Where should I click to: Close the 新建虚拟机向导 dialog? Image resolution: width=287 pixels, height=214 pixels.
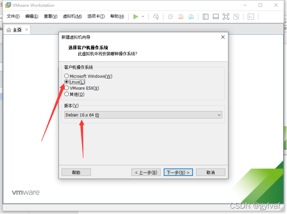pyautogui.click(x=223, y=37)
